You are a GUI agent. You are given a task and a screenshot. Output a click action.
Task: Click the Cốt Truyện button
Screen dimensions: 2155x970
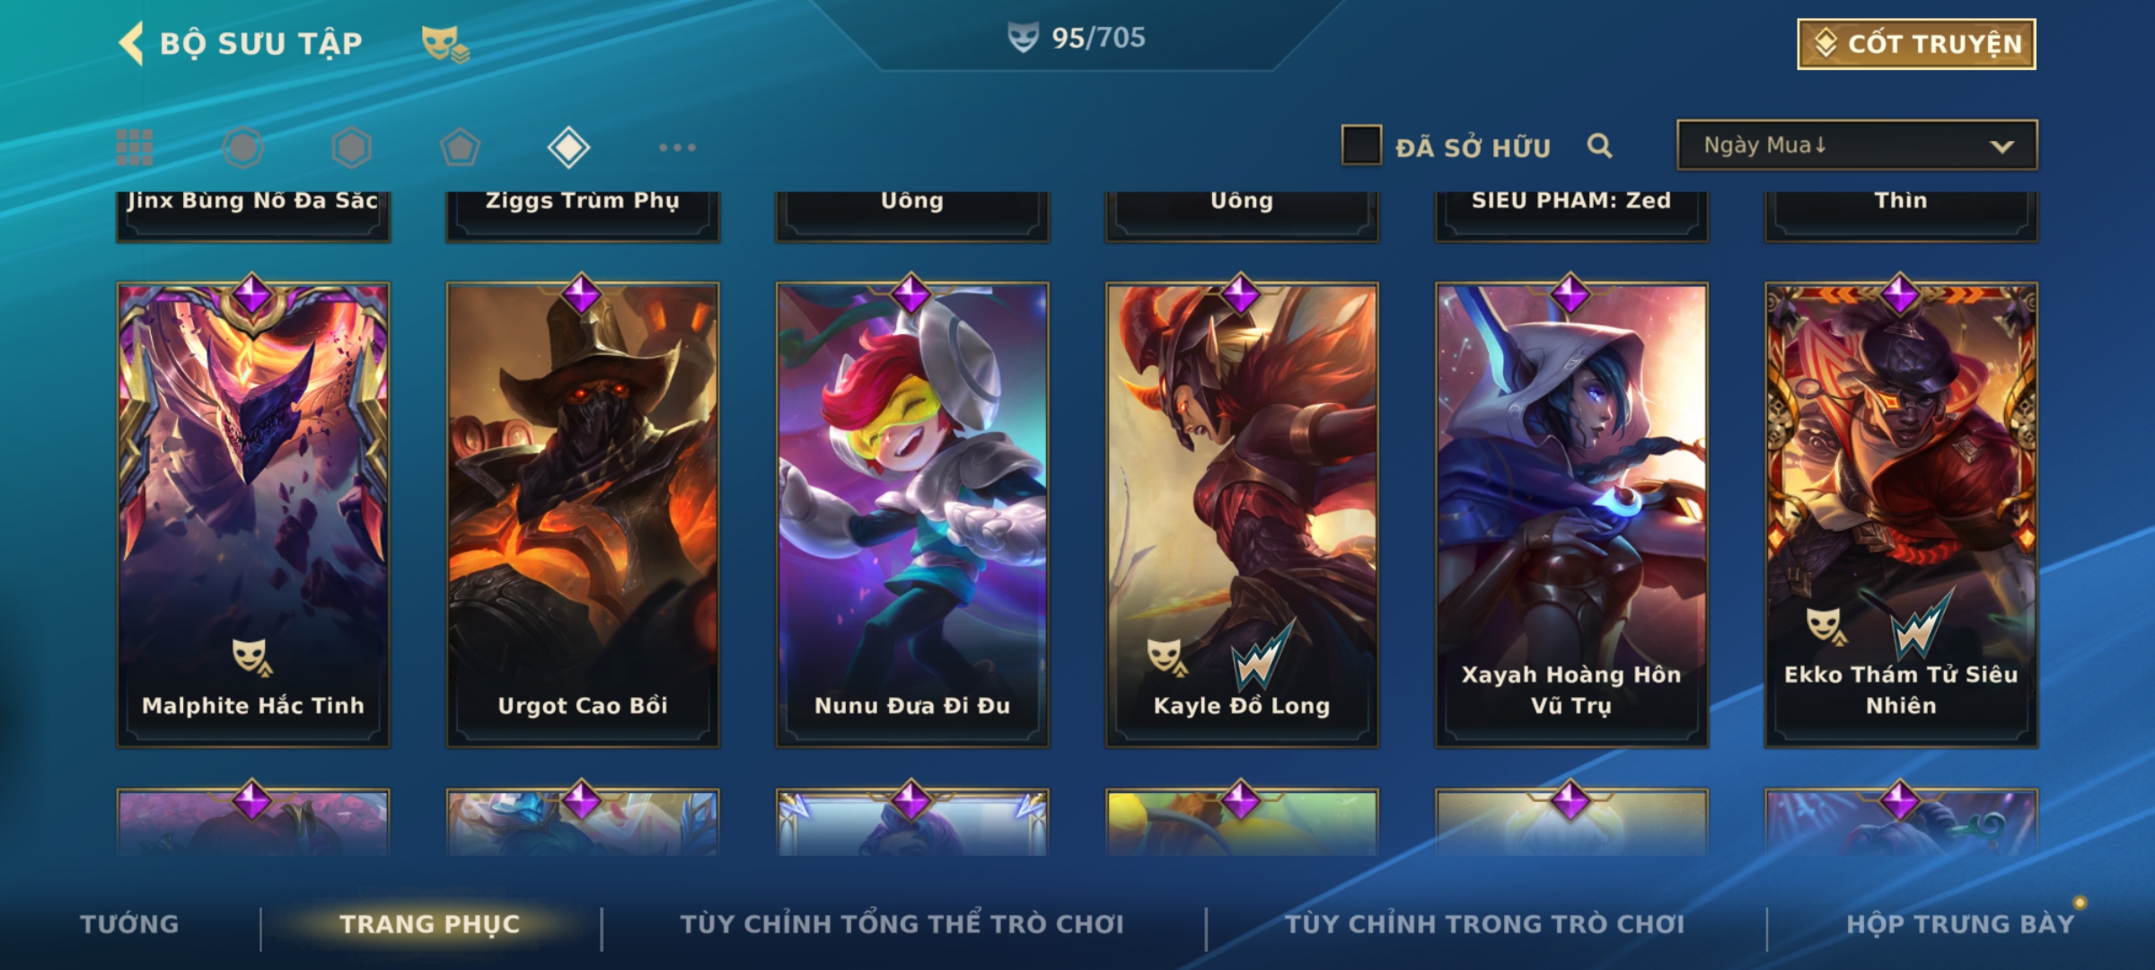pyautogui.click(x=1916, y=43)
